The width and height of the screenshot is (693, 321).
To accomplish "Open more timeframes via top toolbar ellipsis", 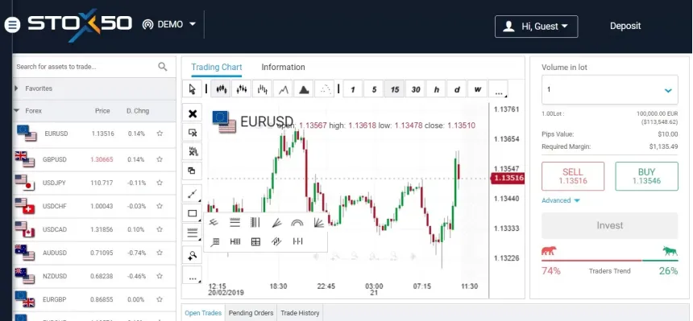I will (x=499, y=89).
